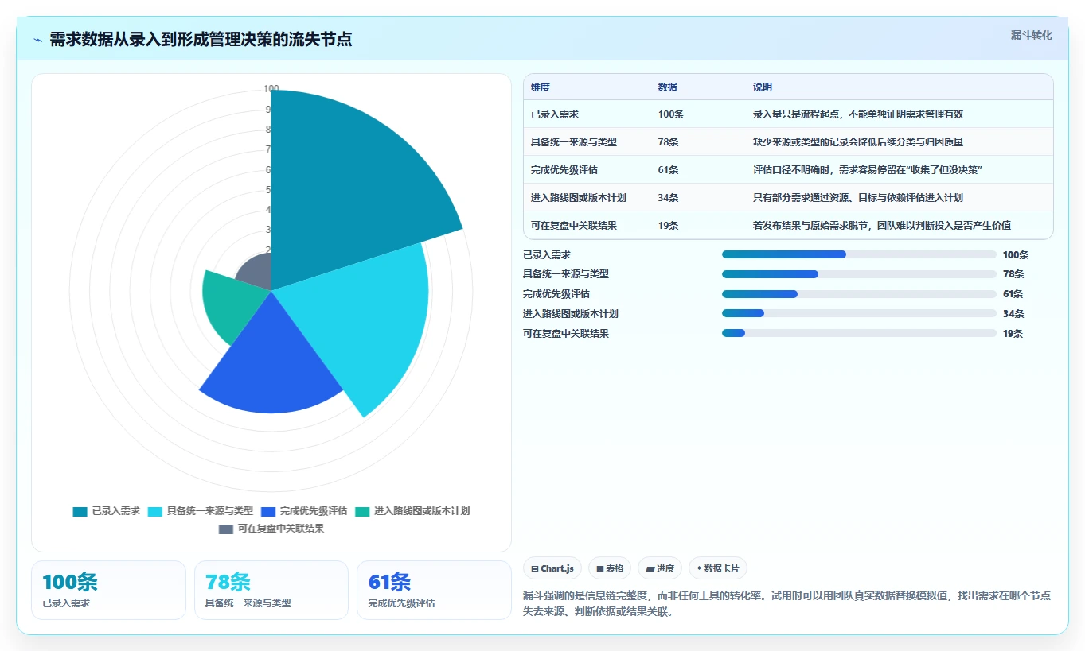This screenshot has height=651, width=1085.
Task: Select the 可在复盘中关联结果 cell in the table
Action: pos(574,226)
